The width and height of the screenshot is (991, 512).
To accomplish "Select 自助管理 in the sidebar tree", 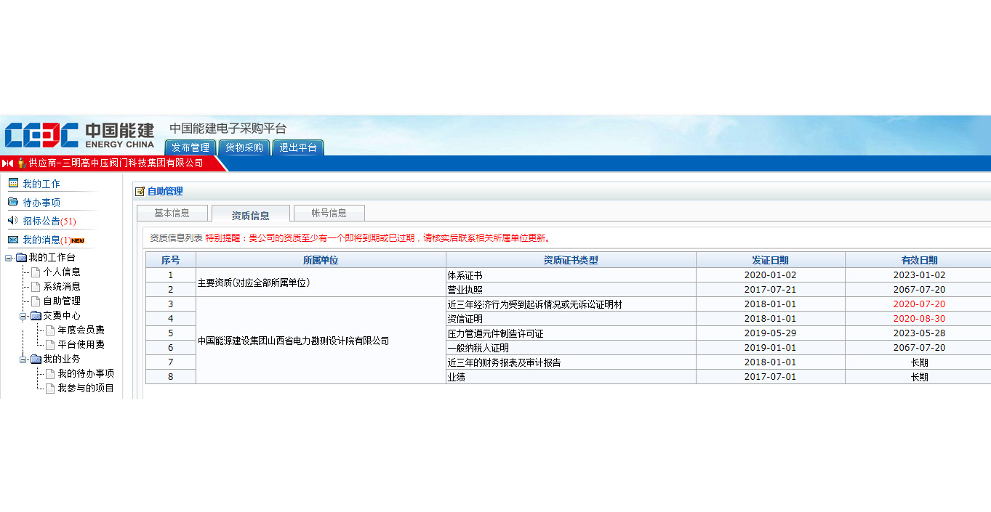I will [x=62, y=301].
